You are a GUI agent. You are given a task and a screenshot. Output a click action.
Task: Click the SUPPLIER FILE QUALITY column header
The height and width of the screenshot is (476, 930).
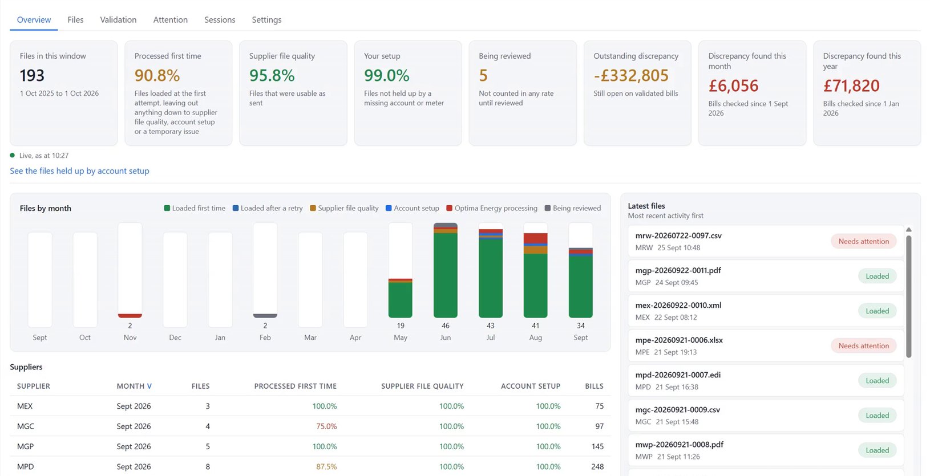coord(422,386)
